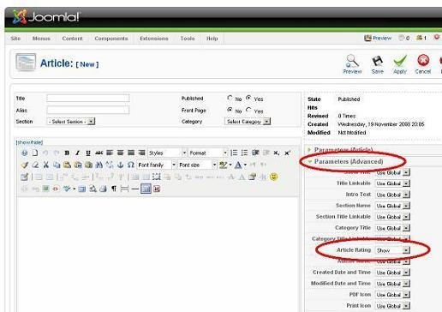The image size is (442, 312).
Task: Open the Print Icon dropdown
Action: click(392, 306)
